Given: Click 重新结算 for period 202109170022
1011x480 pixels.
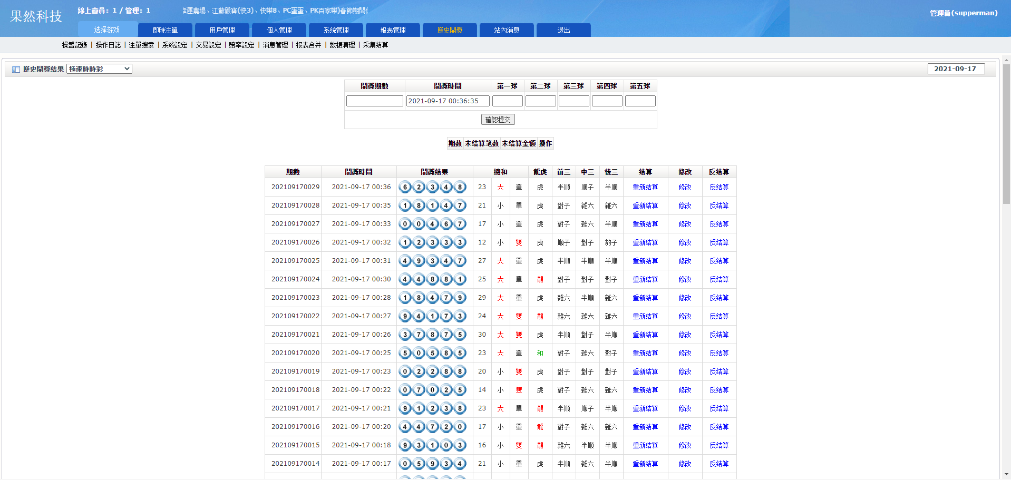Looking at the screenshot, I should tap(645, 316).
